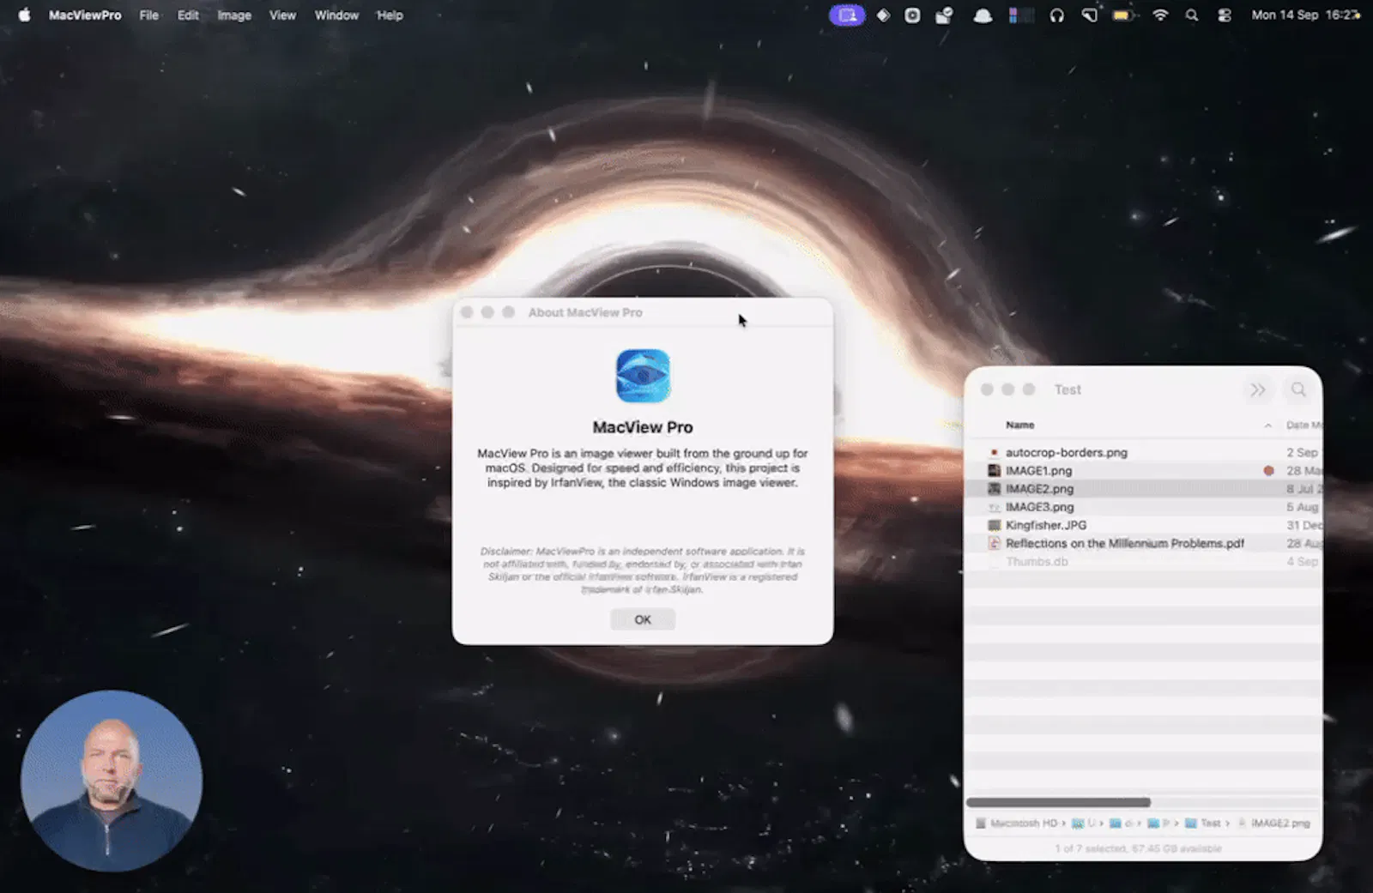Click the sort direction arrow in Name column
Viewport: 1373px width, 893px height.
[x=1267, y=425]
